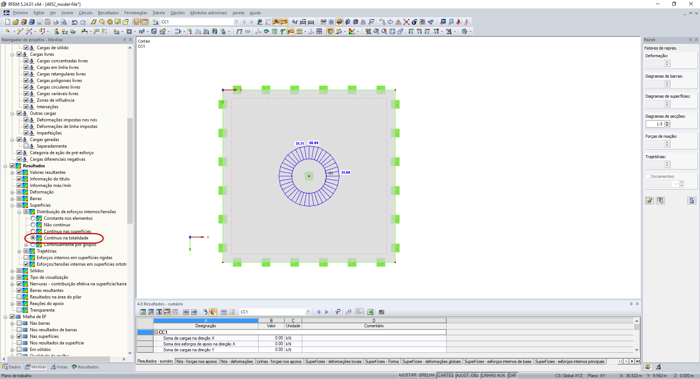Image resolution: width=700 pixels, height=379 pixels.
Task: Uncheck Cargas concentradas livres
Action: coord(26,61)
